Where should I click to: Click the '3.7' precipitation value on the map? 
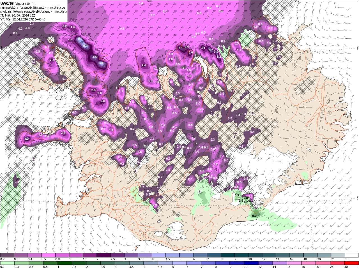[x=211, y=50]
